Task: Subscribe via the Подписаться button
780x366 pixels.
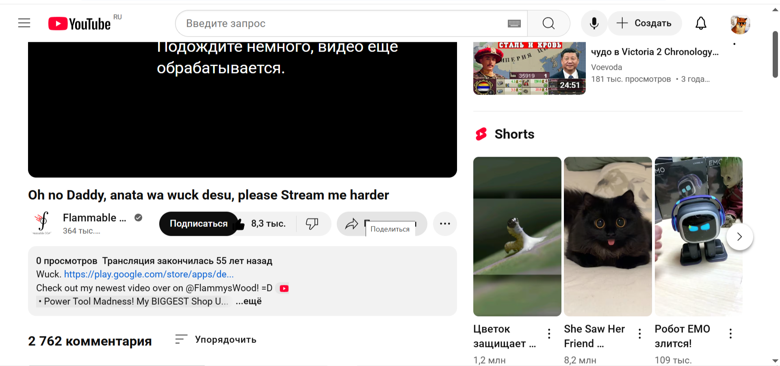Action: [198, 224]
